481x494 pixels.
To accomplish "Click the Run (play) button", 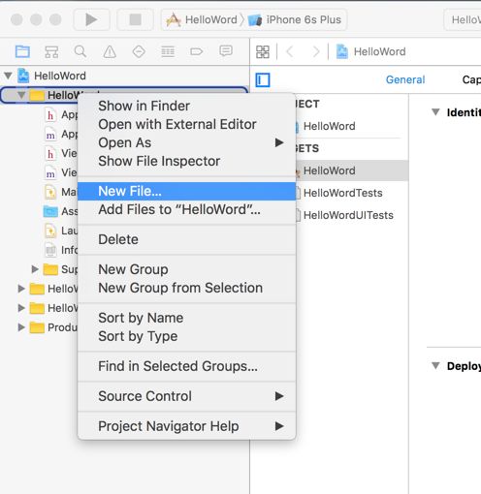I will [91, 19].
